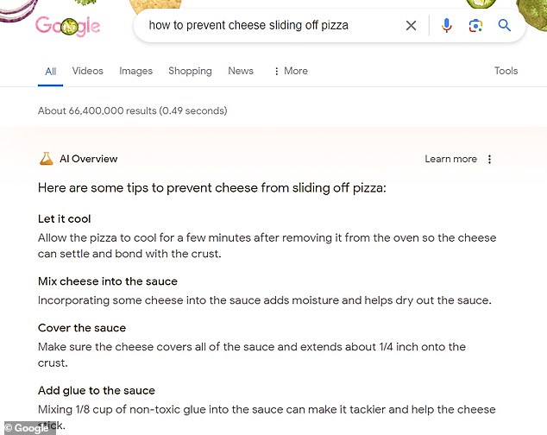Click the AI Overview label text
Screen dimensions: 547x435
coord(88,159)
